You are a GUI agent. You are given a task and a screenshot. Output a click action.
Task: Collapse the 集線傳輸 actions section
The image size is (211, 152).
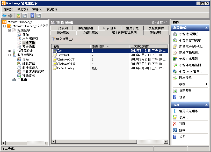(x=206, y=28)
